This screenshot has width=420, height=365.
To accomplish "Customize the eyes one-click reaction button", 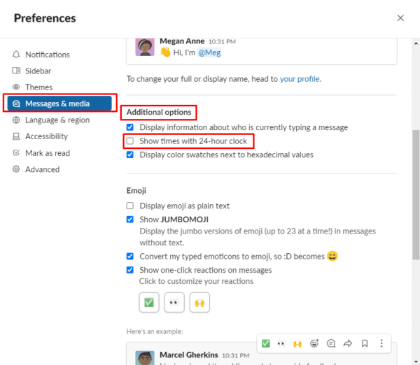I will (174, 303).
